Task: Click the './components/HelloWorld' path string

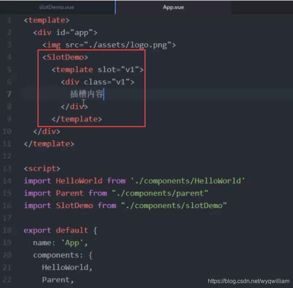Action: 187,181
